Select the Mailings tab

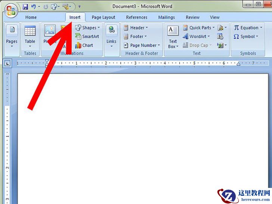167,17
